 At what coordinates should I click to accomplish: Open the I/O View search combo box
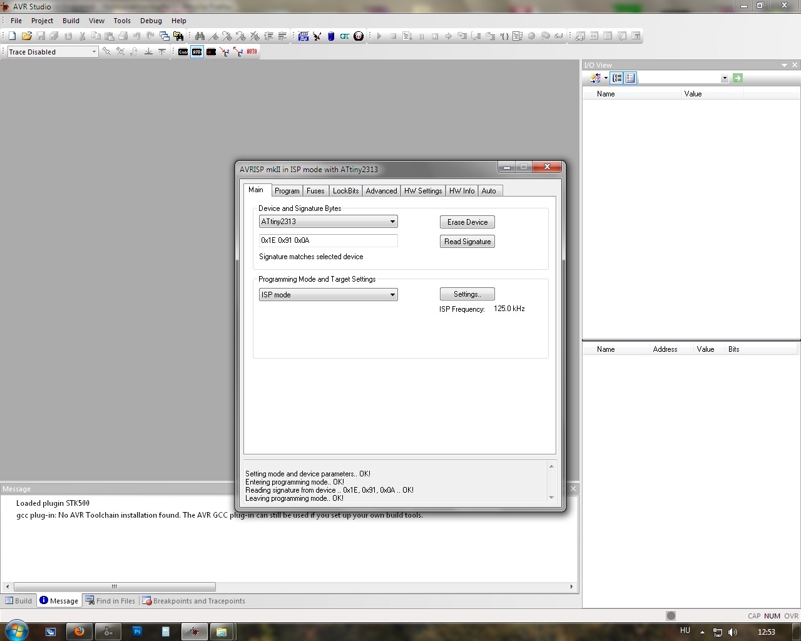click(683, 78)
